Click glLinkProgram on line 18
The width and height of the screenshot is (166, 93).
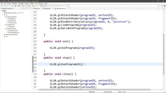(68, 25)
